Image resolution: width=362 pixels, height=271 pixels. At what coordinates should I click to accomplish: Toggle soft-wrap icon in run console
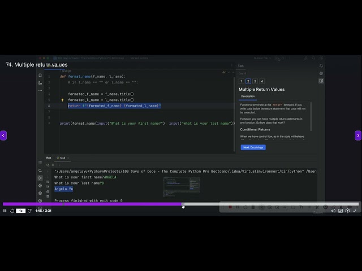pos(48,182)
